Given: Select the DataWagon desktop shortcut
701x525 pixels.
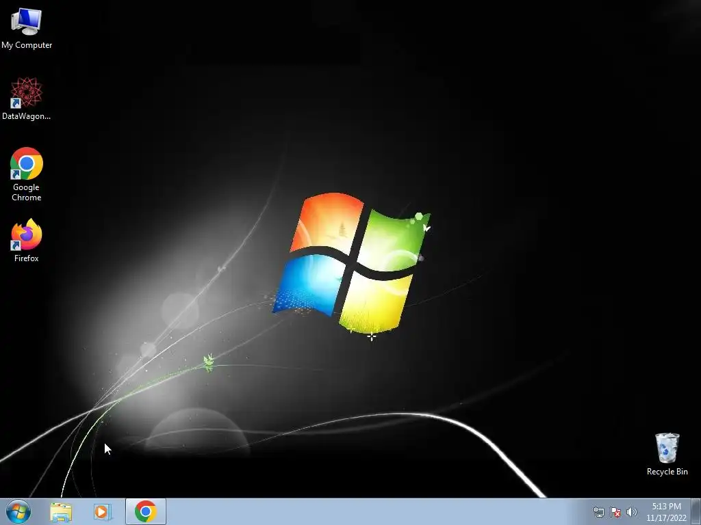Looking at the screenshot, I should [27, 98].
